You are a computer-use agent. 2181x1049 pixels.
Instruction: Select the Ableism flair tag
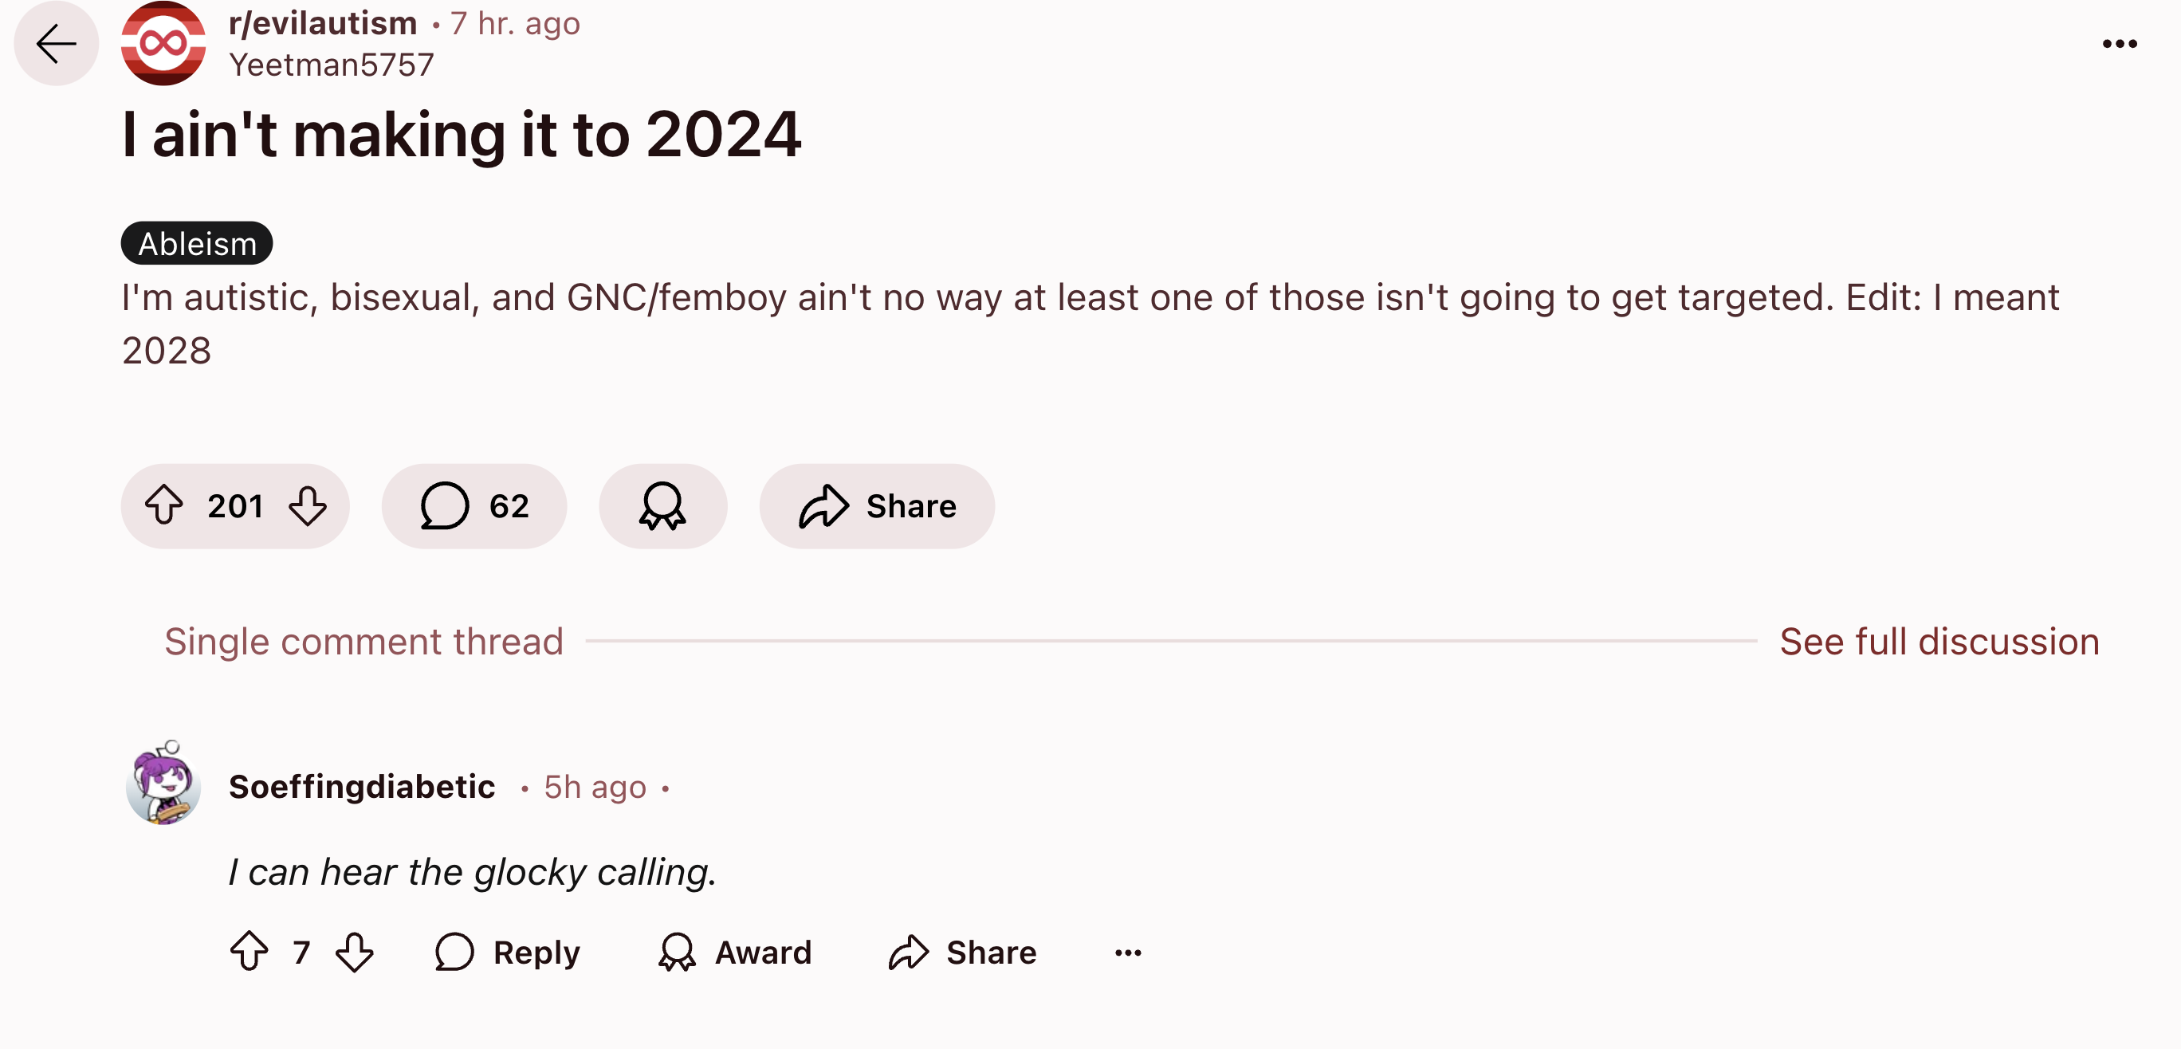196,244
